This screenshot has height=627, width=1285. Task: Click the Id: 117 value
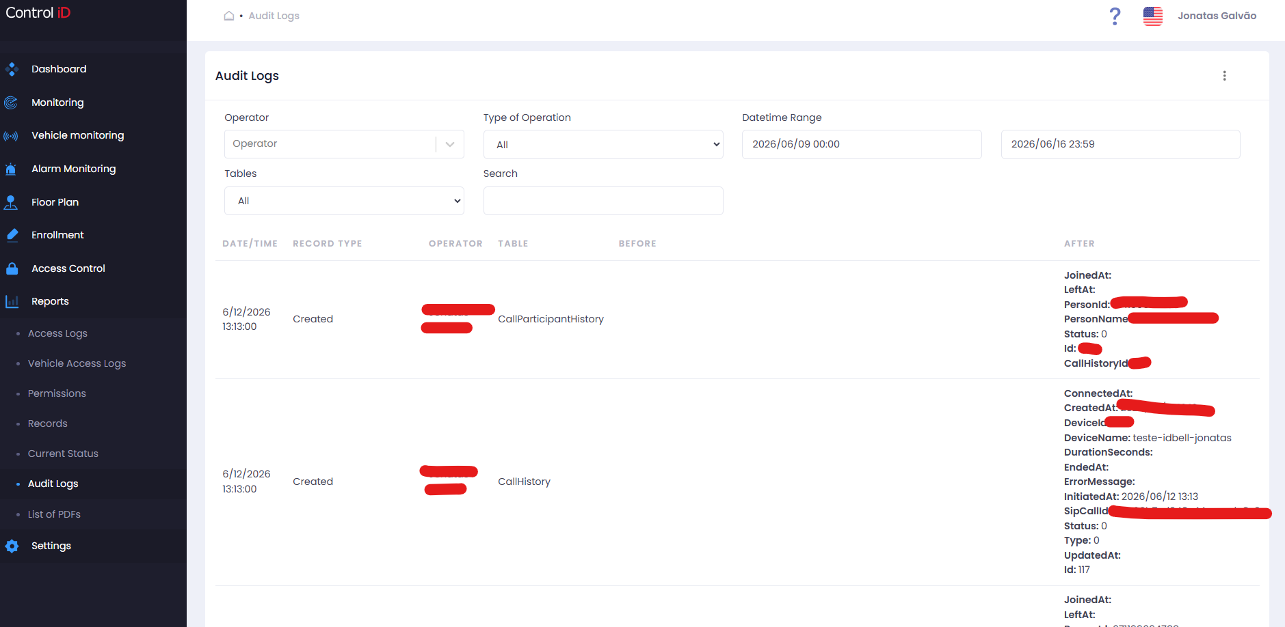[1077, 570]
